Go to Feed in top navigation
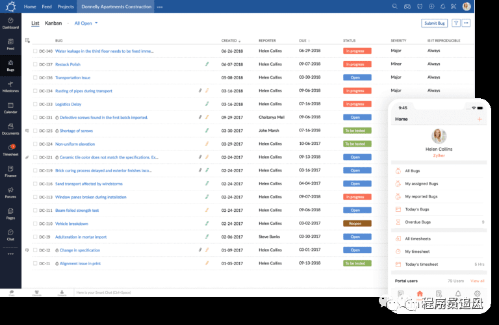499x325 pixels. (47, 6)
